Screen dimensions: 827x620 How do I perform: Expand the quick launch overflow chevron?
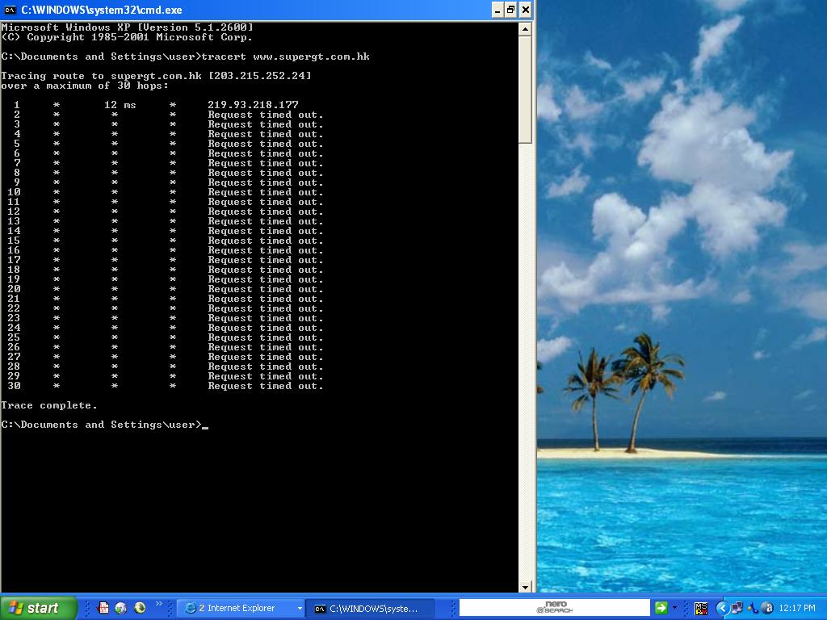(159, 604)
